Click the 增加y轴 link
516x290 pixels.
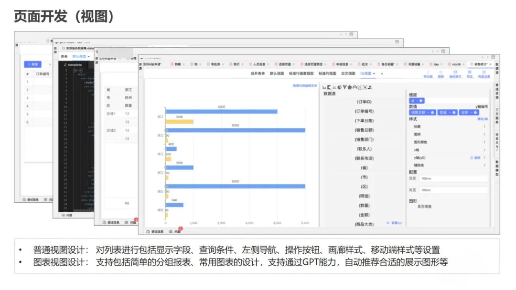[x=483, y=119]
